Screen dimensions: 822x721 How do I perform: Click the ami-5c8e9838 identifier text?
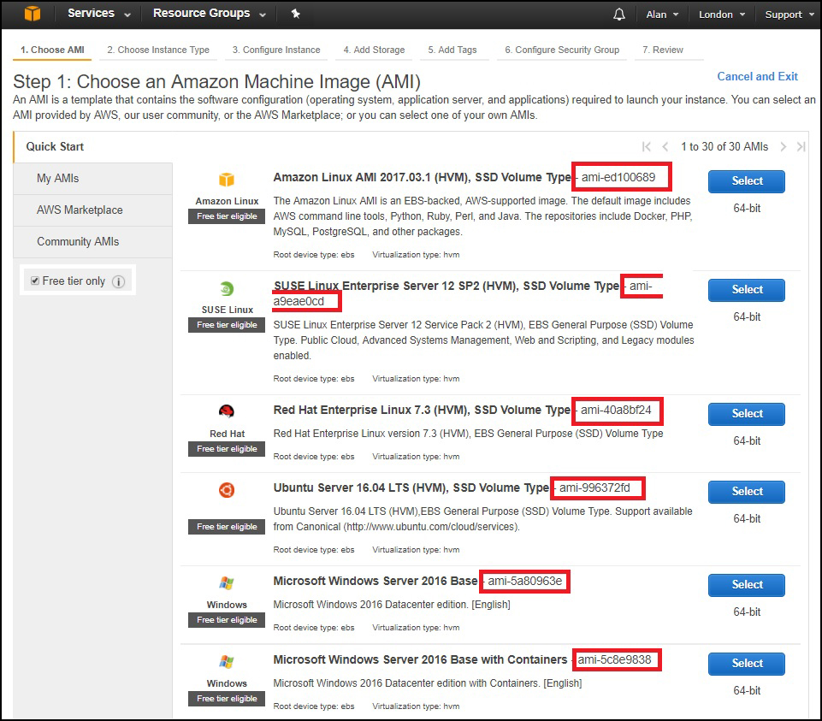click(614, 659)
